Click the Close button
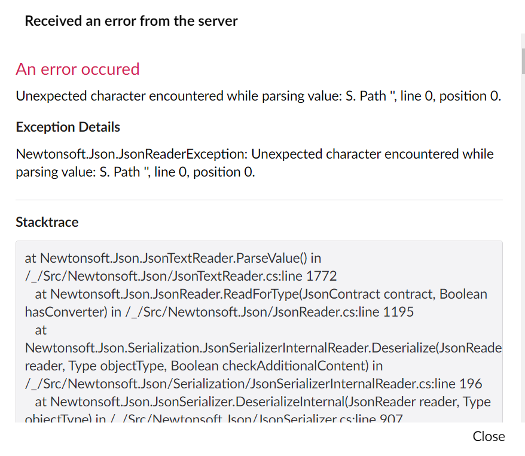The image size is (525, 456). 488,436
